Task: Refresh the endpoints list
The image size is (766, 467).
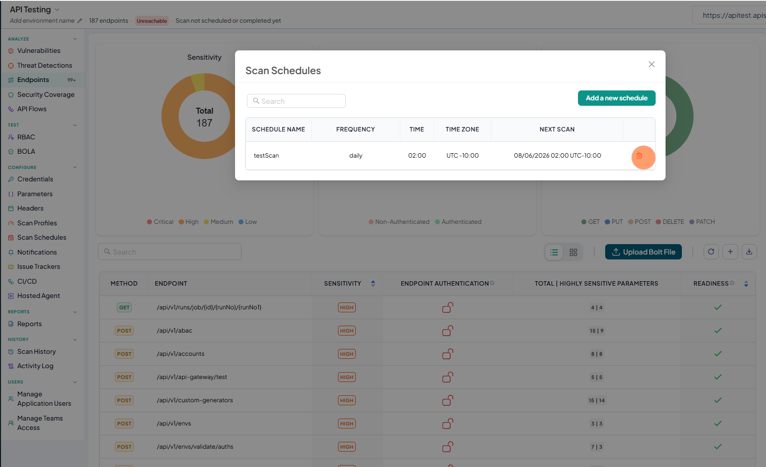Action: (711, 252)
